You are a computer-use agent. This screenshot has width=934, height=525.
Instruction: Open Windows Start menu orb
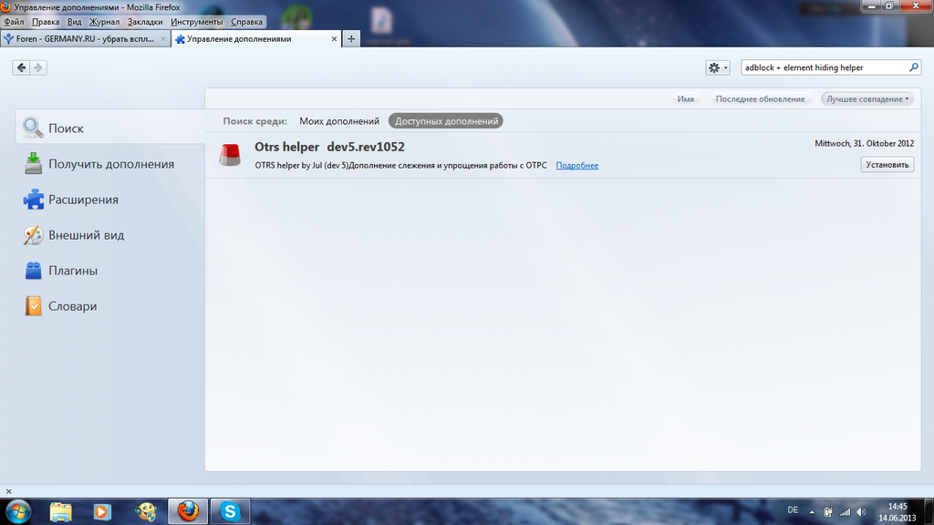(17, 510)
